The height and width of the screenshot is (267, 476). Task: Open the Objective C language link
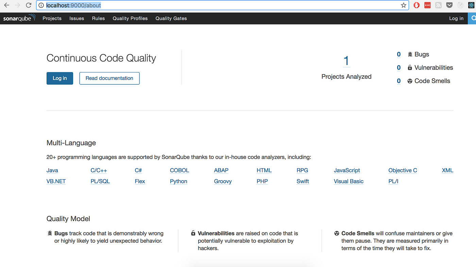403,170
